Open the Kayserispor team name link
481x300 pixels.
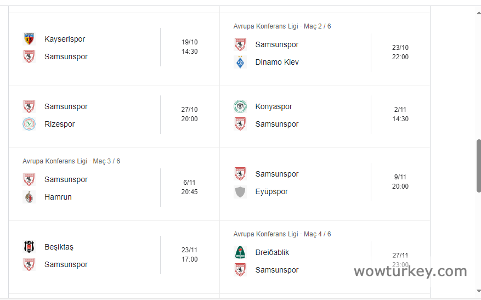click(65, 39)
